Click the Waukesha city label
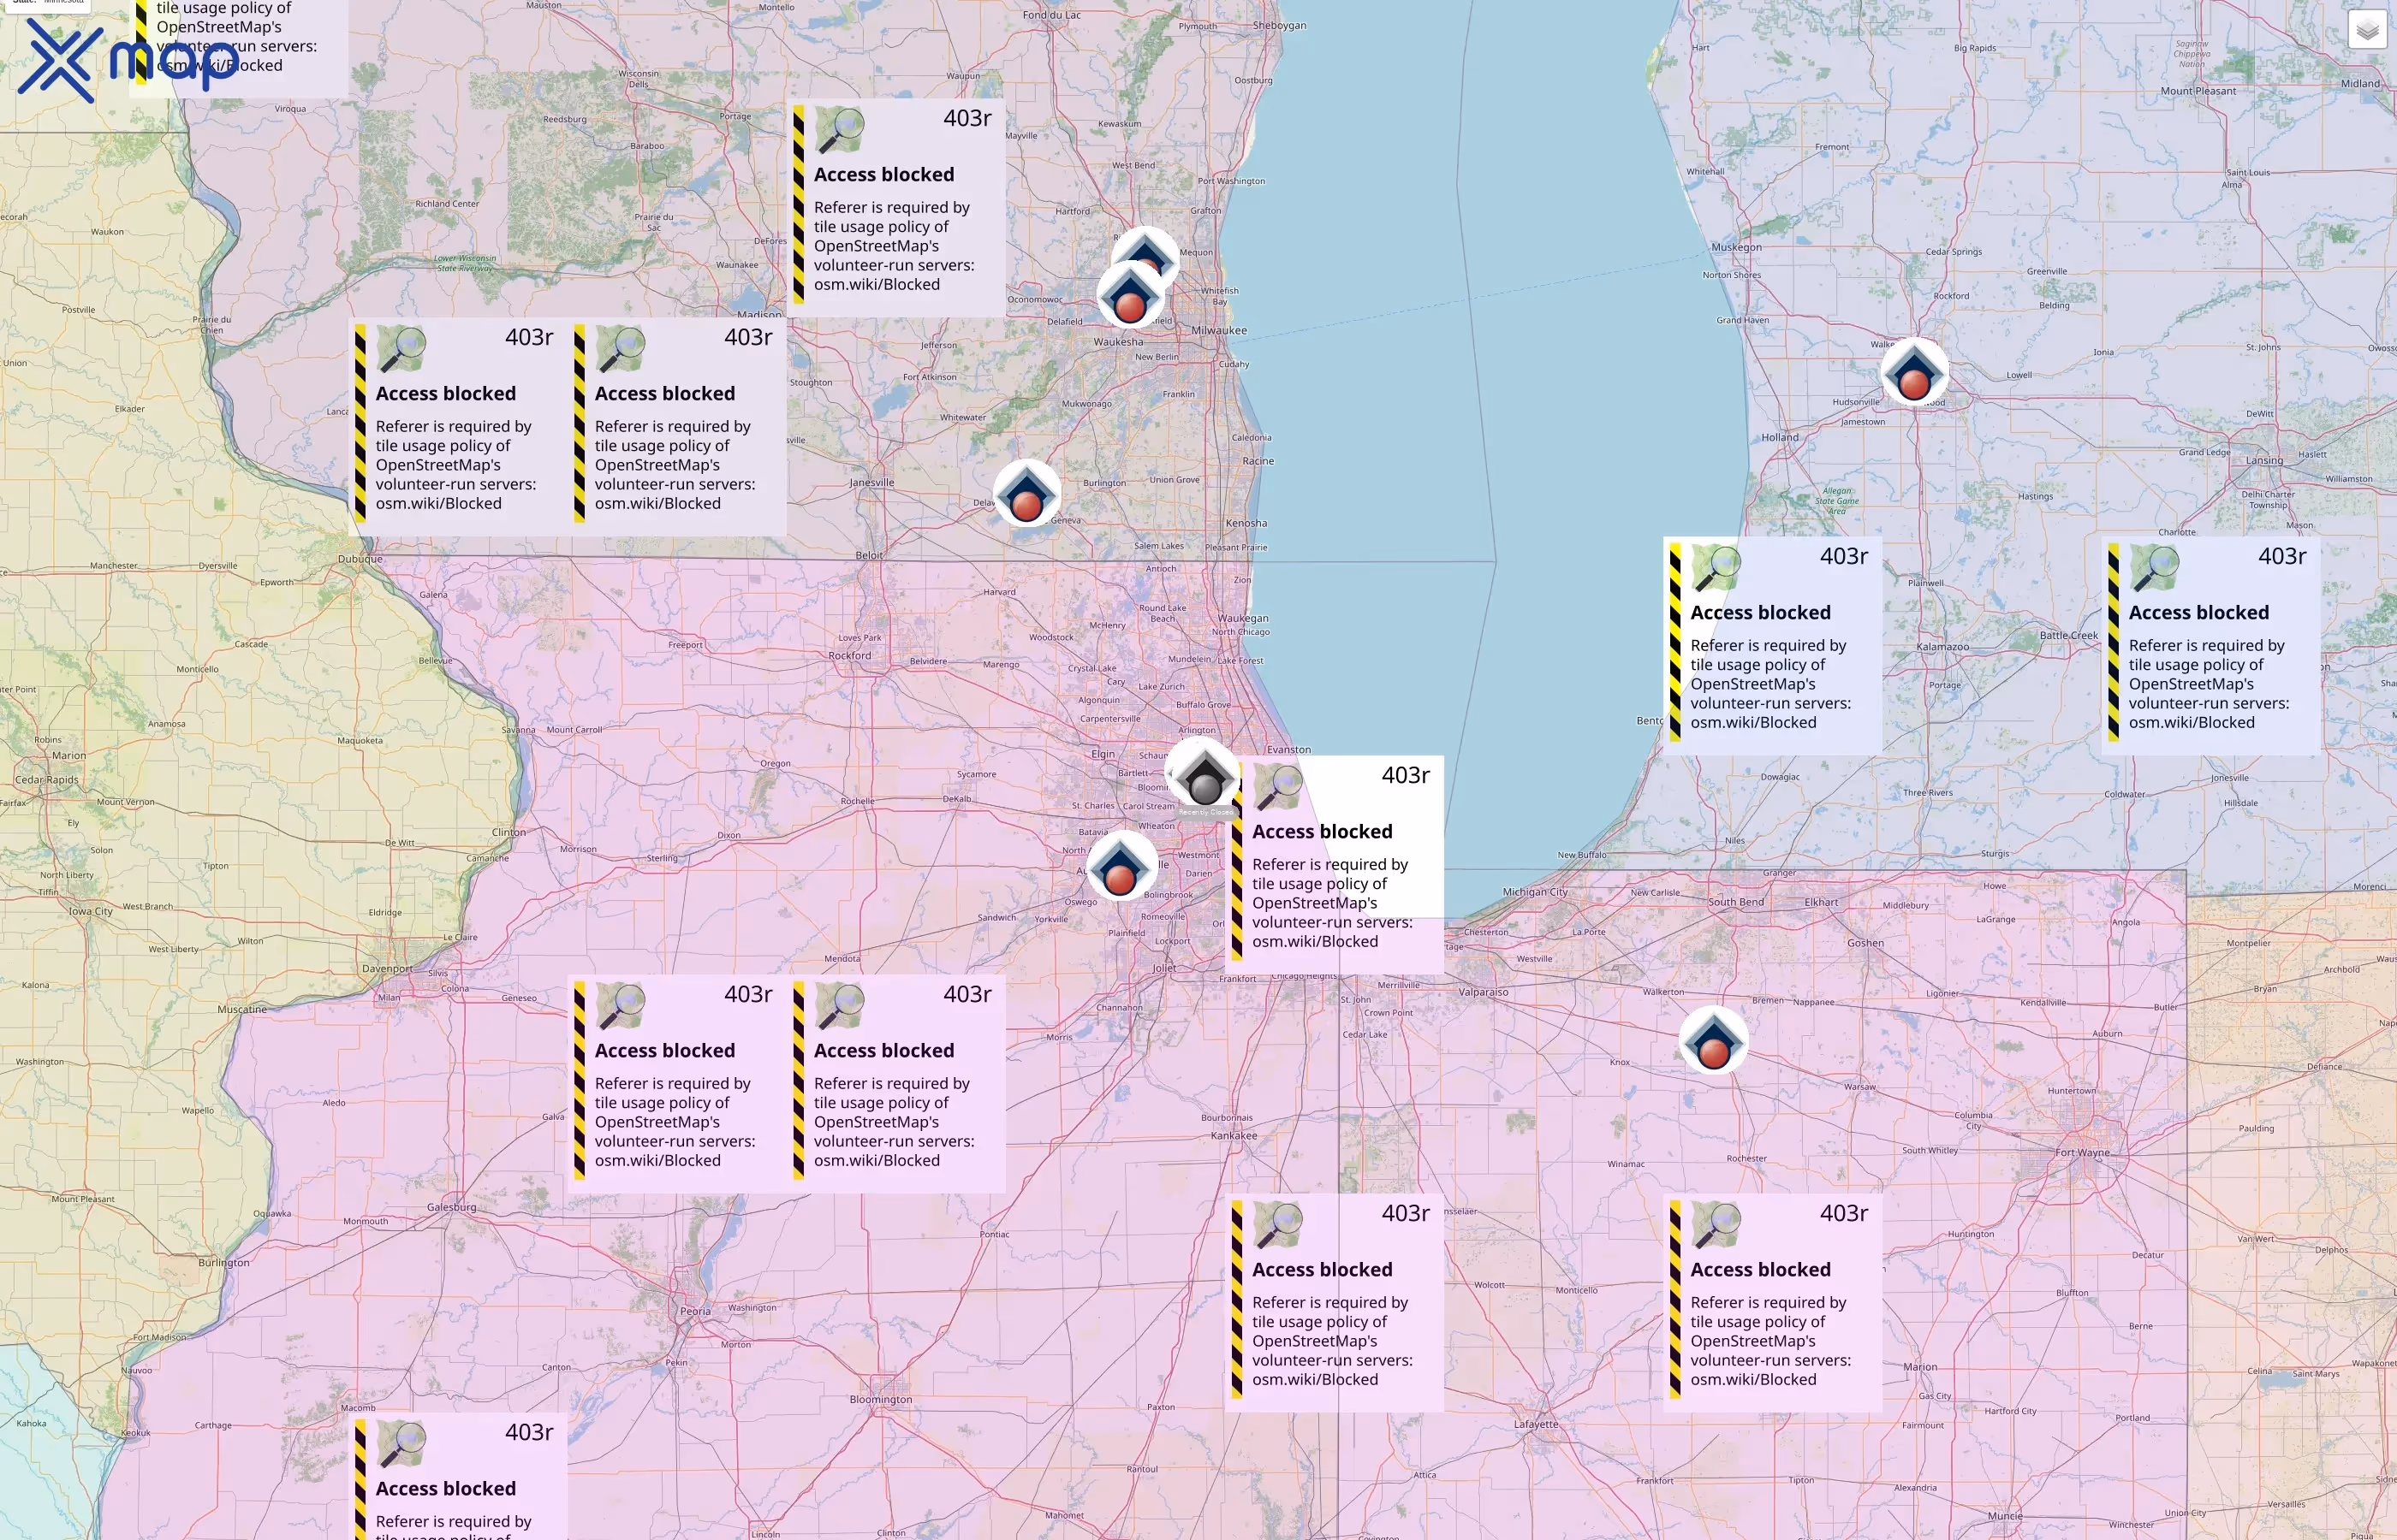2397x1540 pixels. pyautogui.click(x=1119, y=342)
